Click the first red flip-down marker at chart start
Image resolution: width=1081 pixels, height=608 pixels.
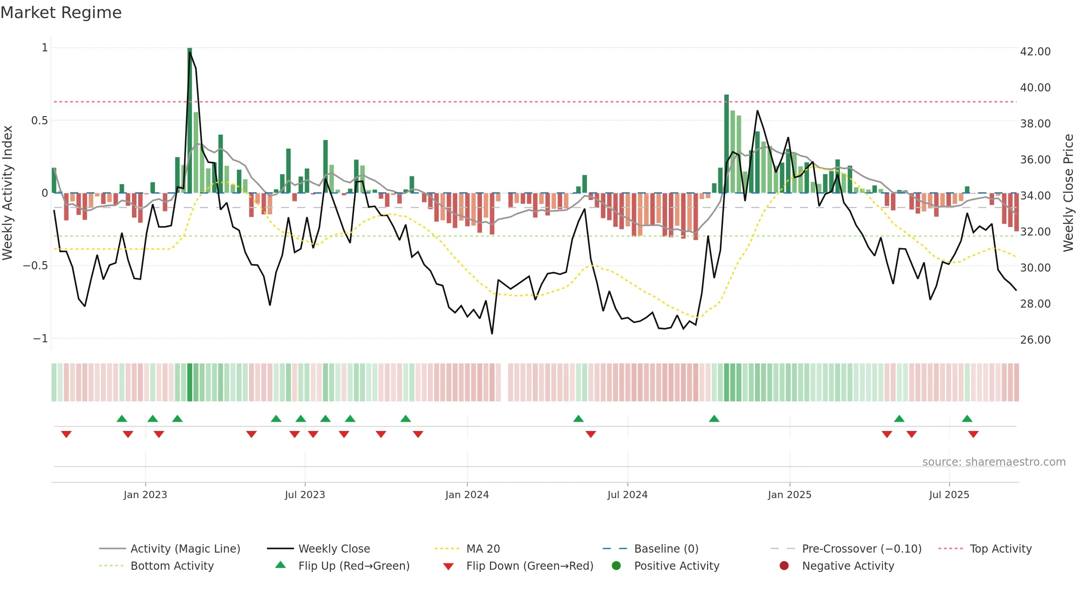click(66, 434)
